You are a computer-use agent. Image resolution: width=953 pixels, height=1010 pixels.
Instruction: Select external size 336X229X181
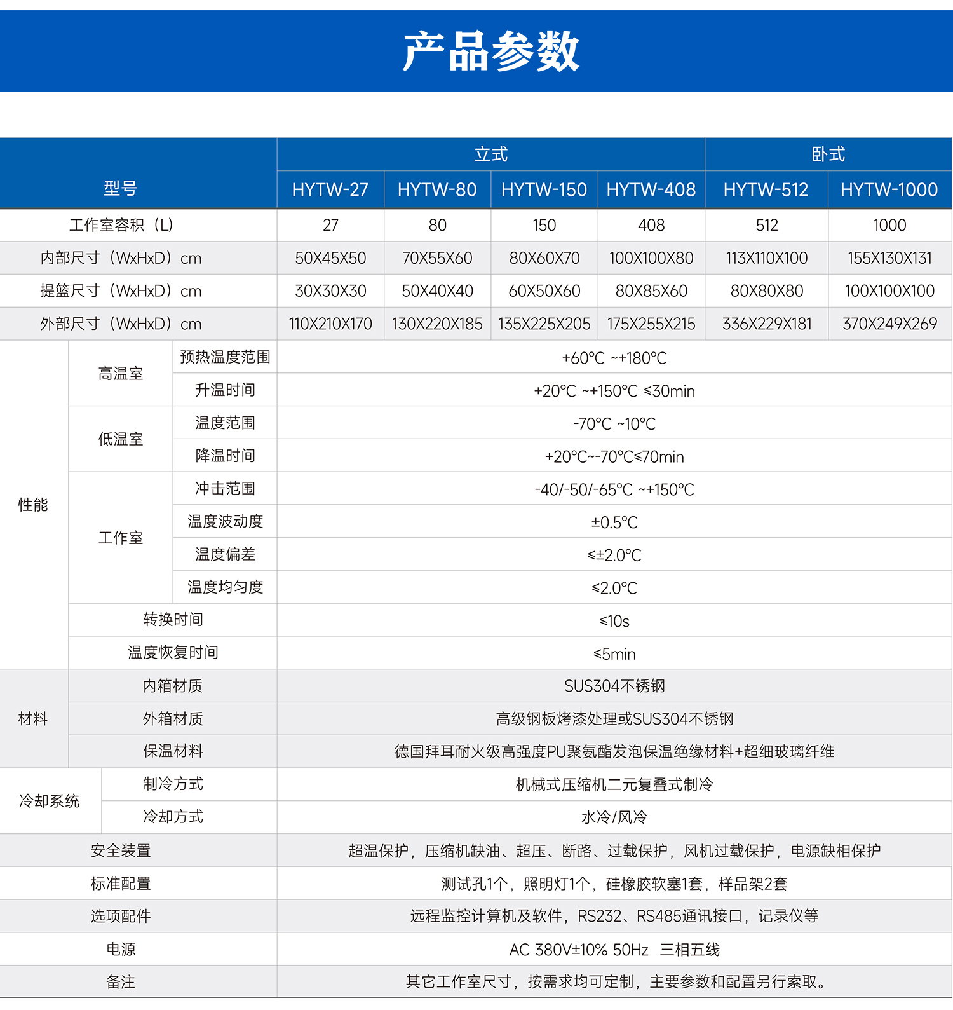tap(767, 324)
